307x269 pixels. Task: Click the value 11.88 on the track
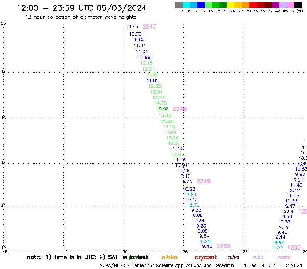coord(144,58)
